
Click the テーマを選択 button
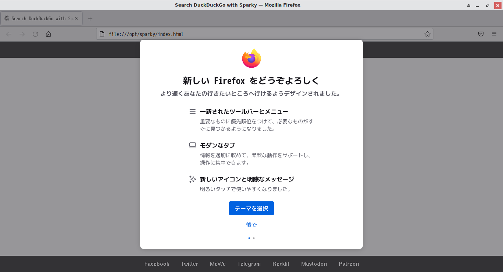click(x=251, y=208)
